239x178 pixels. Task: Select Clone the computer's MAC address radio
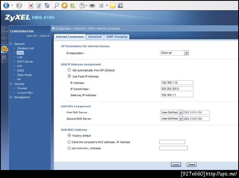(x=69, y=142)
